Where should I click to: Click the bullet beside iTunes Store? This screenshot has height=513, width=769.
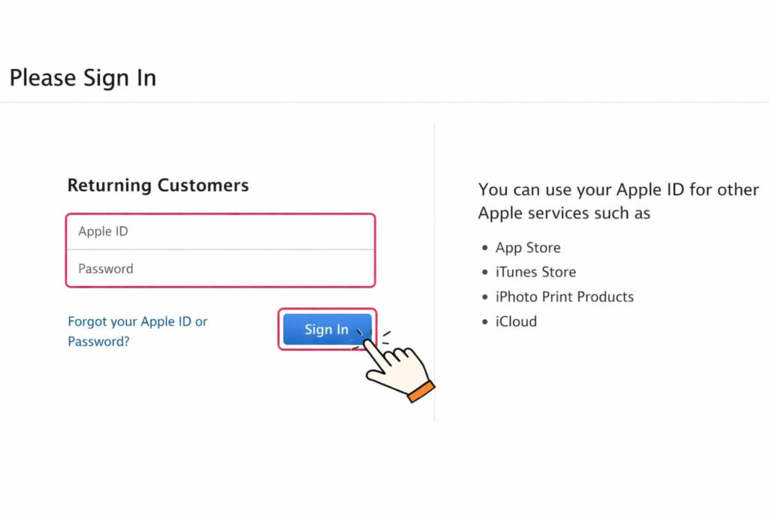pyautogui.click(x=484, y=272)
